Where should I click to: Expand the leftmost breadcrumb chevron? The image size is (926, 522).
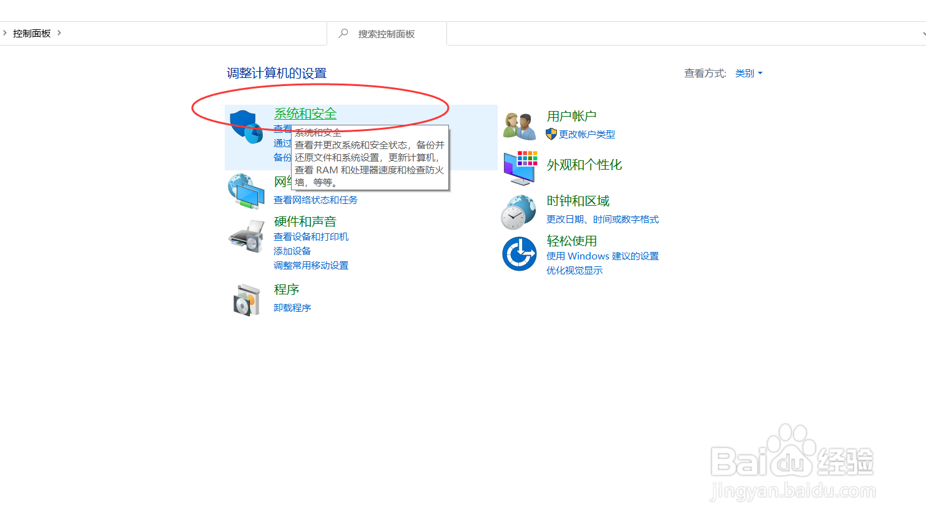6,33
